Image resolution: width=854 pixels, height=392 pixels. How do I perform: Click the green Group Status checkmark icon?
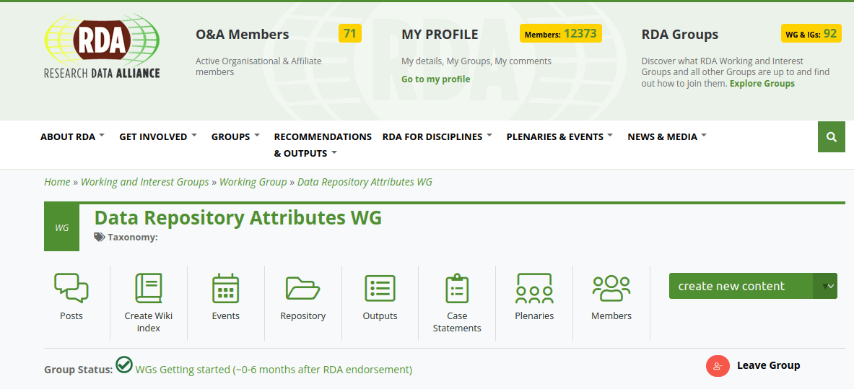pos(124,365)
